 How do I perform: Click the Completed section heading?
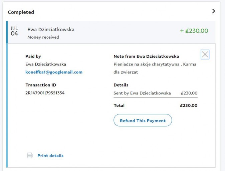coord(21,12)
